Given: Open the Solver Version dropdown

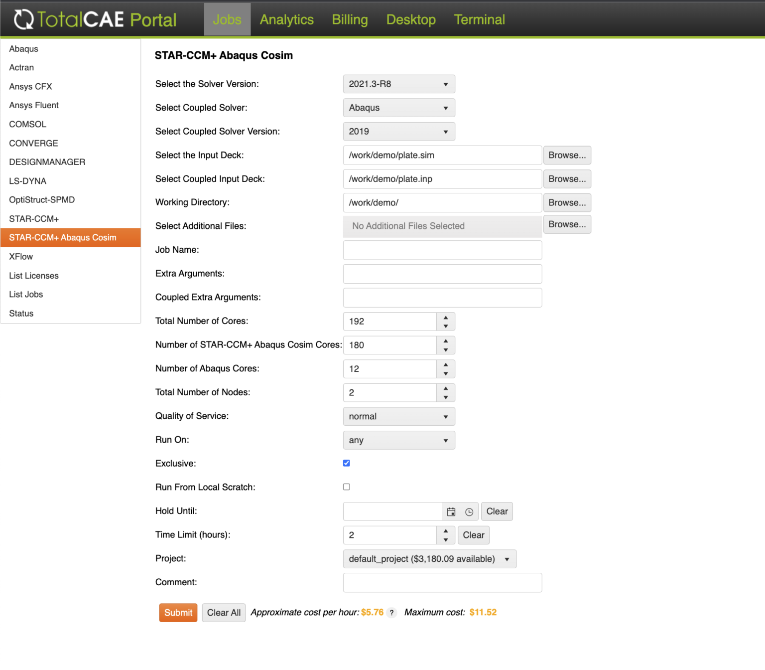Looking at the screenshot, I should pos(399,84).
